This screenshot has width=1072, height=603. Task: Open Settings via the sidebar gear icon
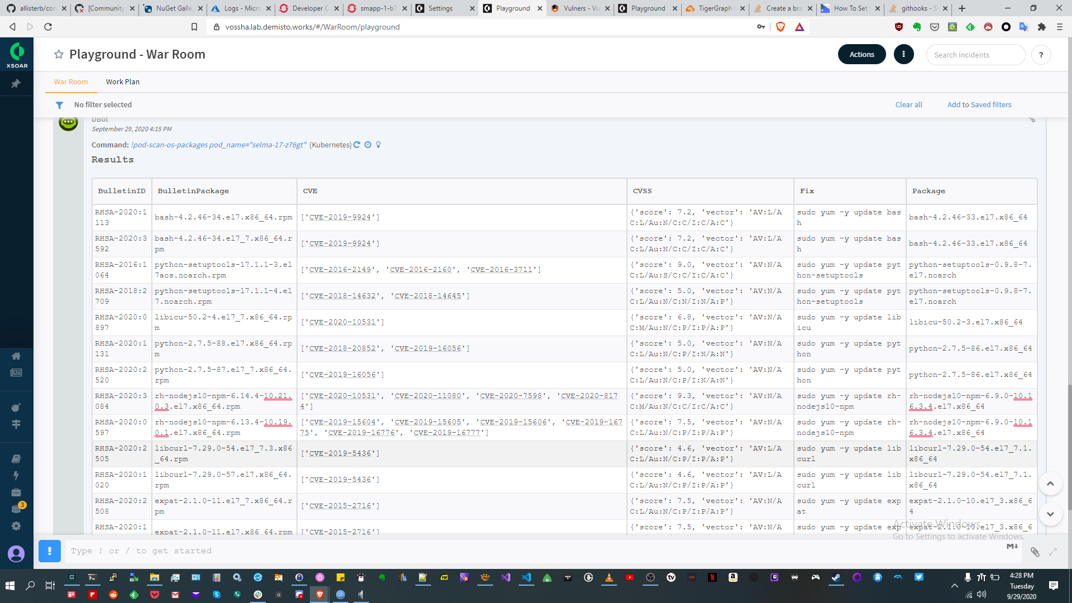tap(16, 526)
